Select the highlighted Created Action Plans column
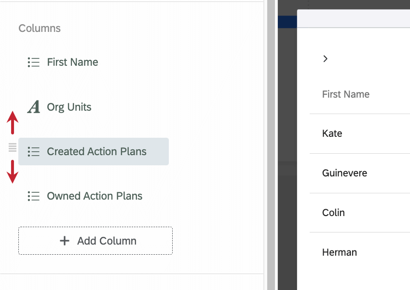This screenshot has width=410, height=290. tap(96, 151)
